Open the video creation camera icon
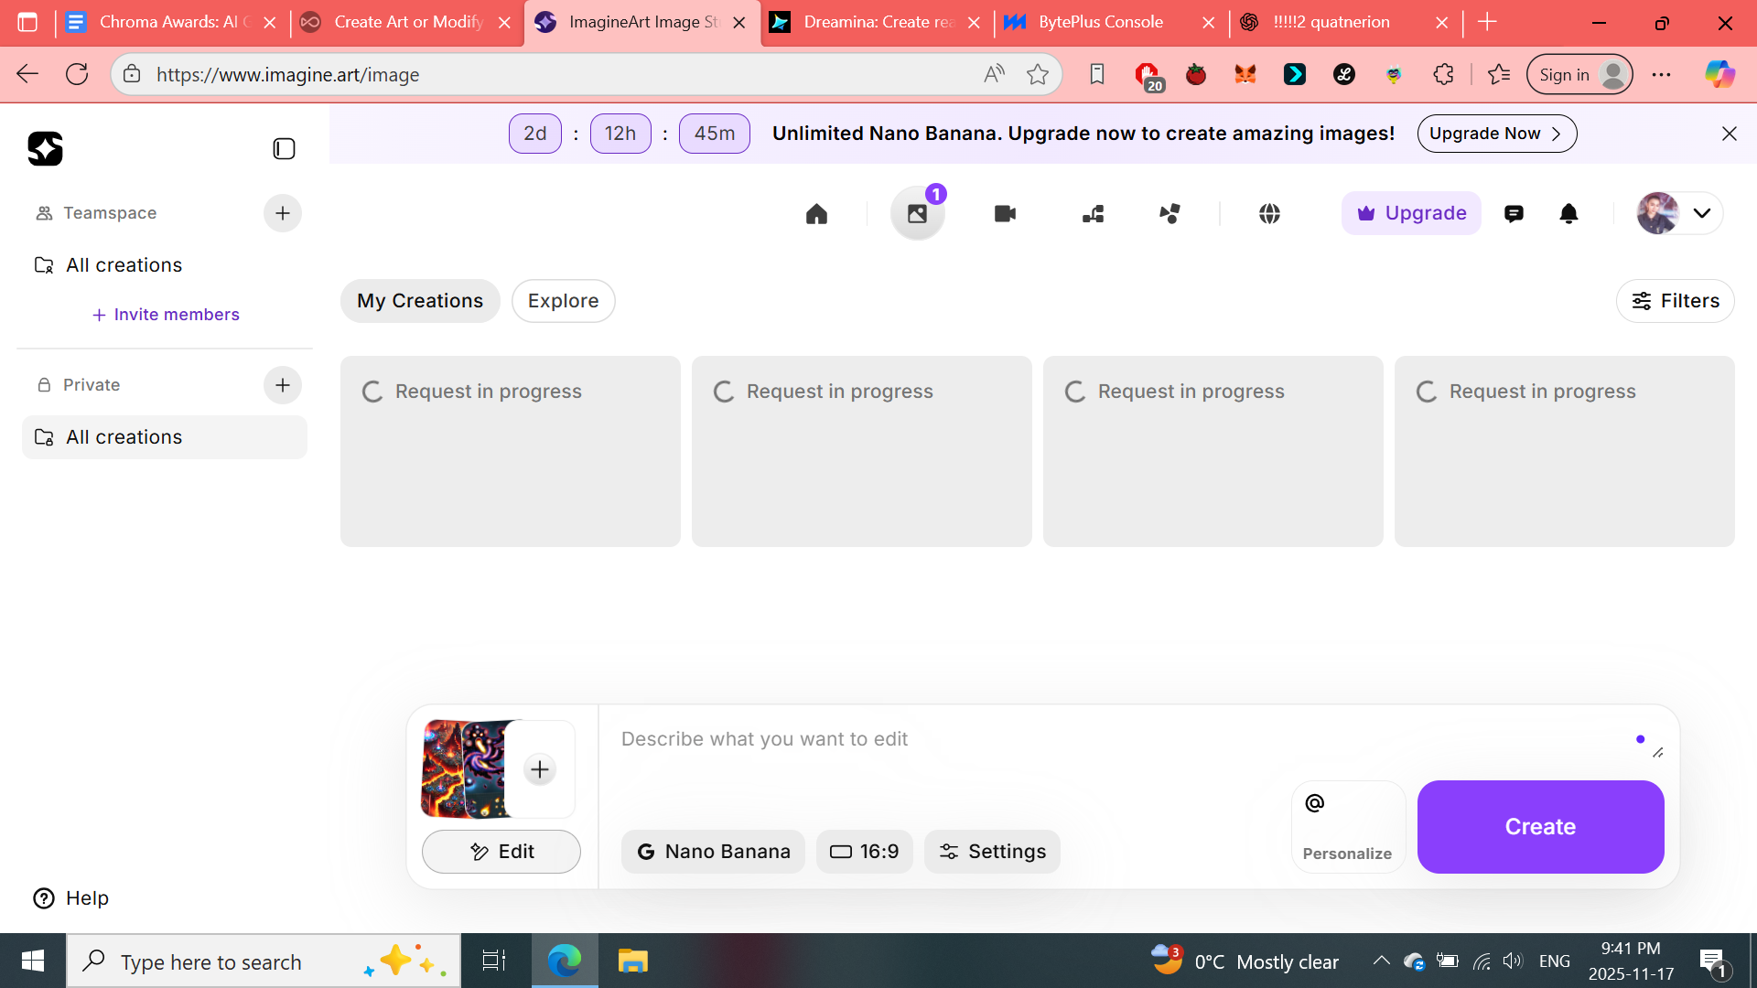The width and height of the screenshot is (1757, 988). click(1005, 214)
